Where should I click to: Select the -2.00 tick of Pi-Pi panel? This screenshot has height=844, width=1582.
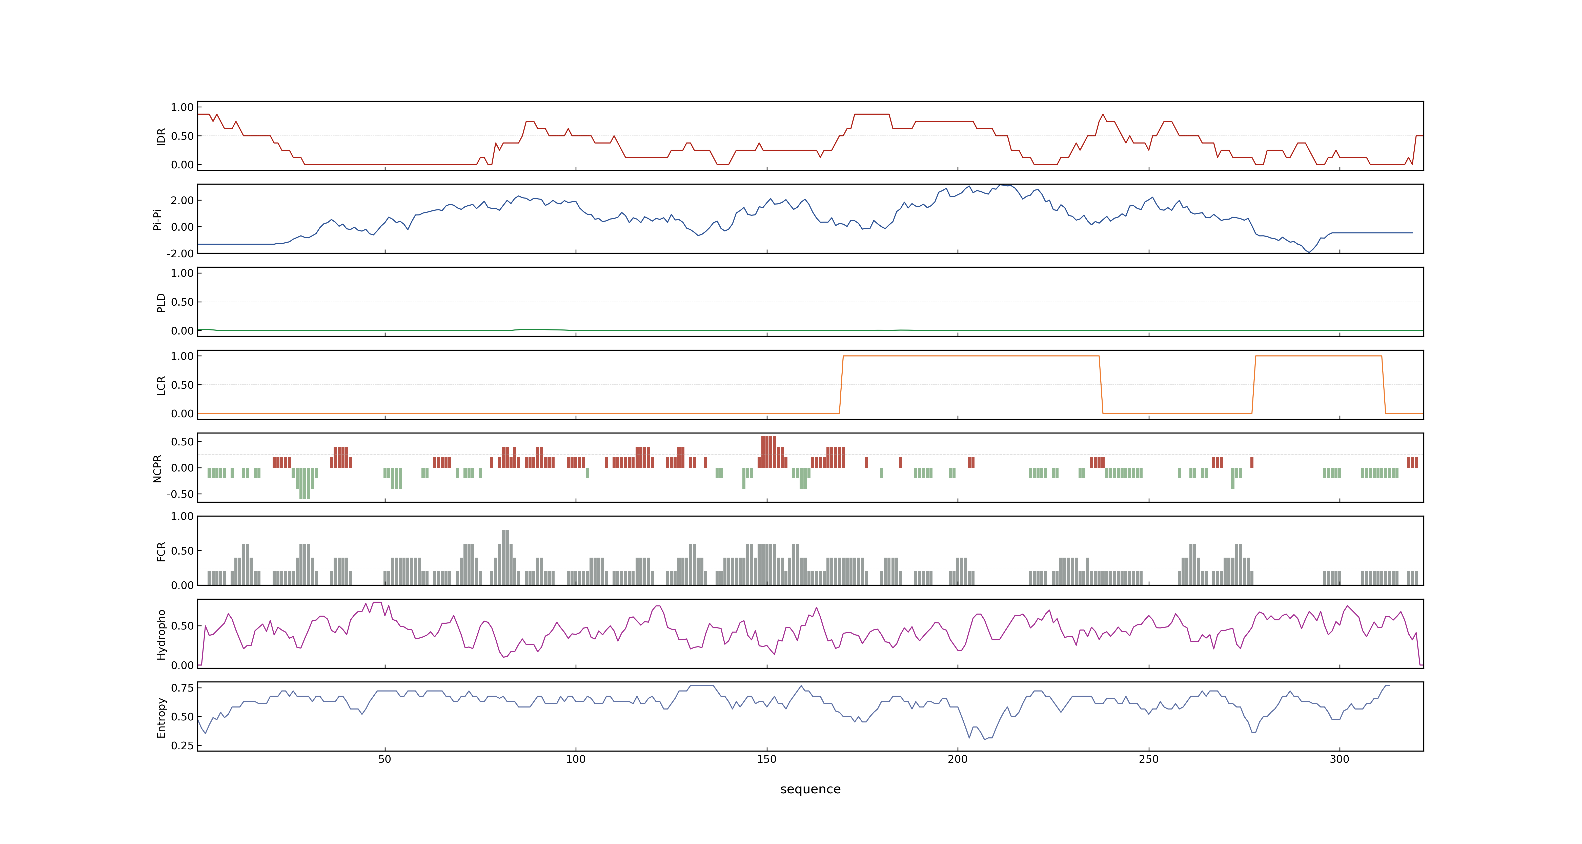pyautogui.click(x=180, y=254)
